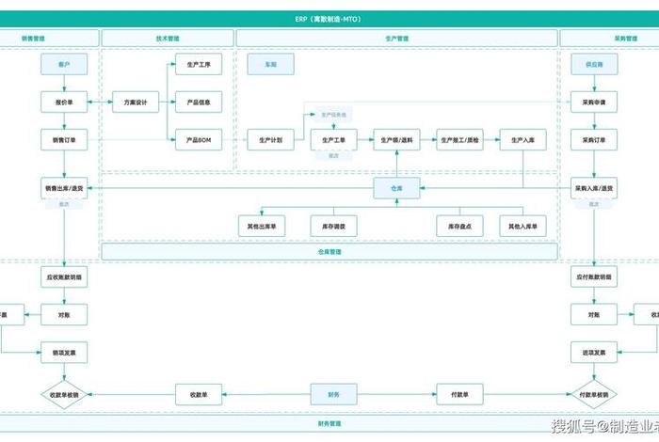Screen dimensions: 659x442
Task: Click the 生产工序 process box
Action: click(x=199, y=66)
